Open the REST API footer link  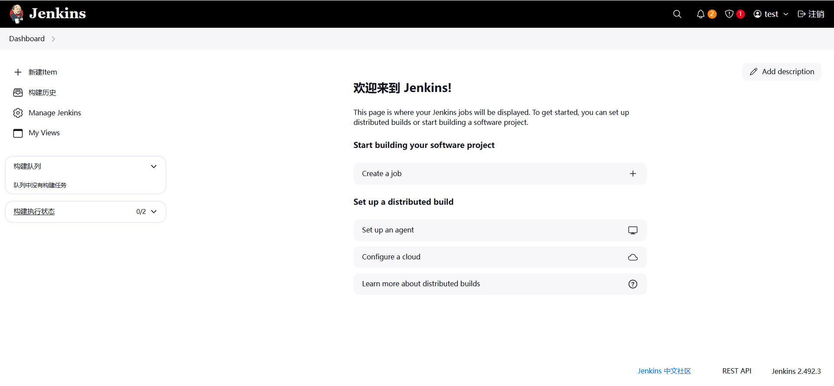[x=737, y=371]
